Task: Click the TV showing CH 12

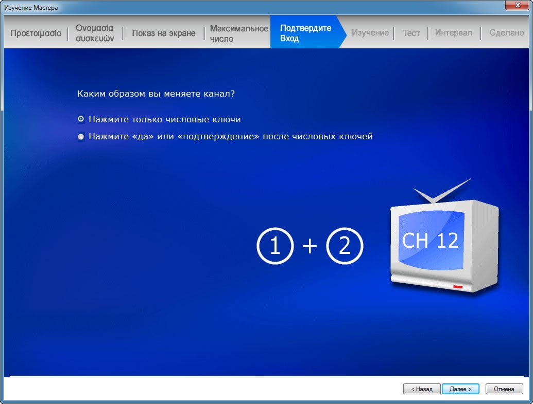Action: [x=444, y=237]
